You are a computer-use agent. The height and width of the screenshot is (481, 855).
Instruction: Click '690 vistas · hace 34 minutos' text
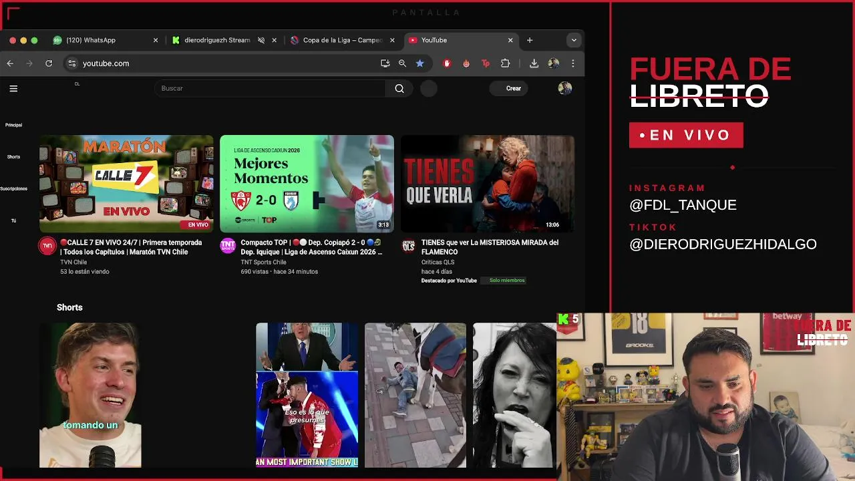(279, 271)
